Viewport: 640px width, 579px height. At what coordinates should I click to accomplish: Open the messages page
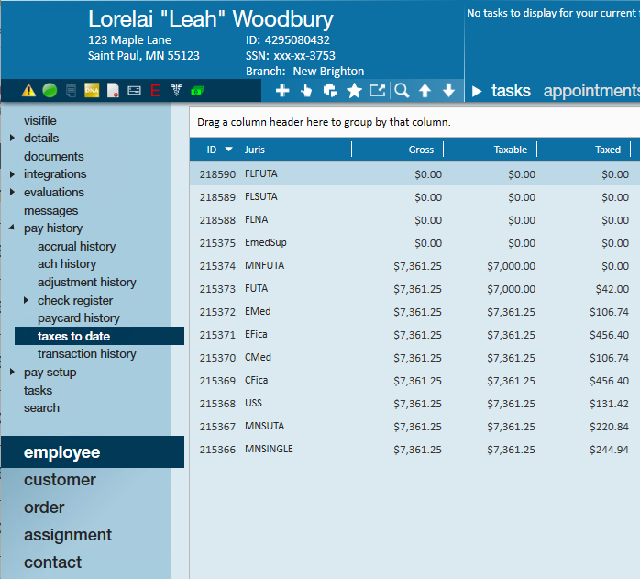coord(50,210)
